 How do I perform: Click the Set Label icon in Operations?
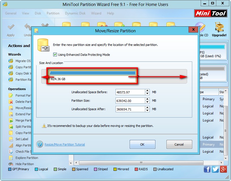click(11, 139)
